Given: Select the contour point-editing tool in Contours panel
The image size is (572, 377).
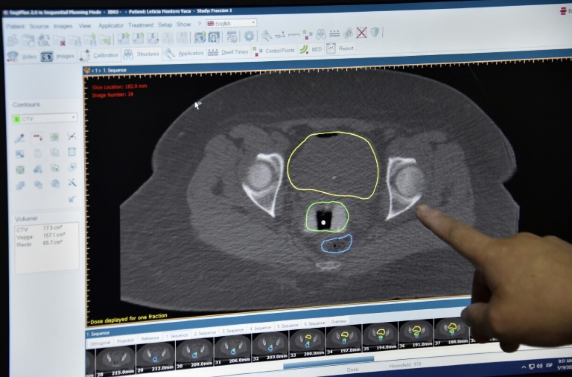Looking at the screenshot, I should pyautogui.click(x=37, y=137).
